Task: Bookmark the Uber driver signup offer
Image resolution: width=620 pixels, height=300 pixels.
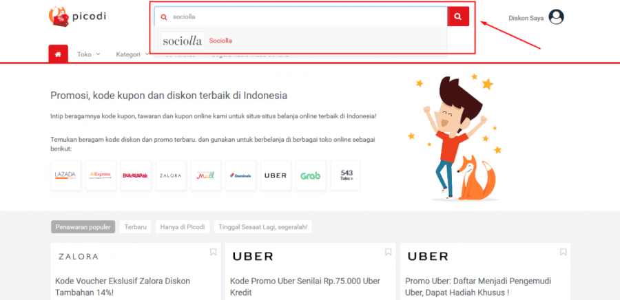Action: [x=564, y=252]
